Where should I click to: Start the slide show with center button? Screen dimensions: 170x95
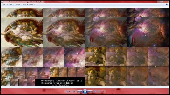(x=85, y=92)
